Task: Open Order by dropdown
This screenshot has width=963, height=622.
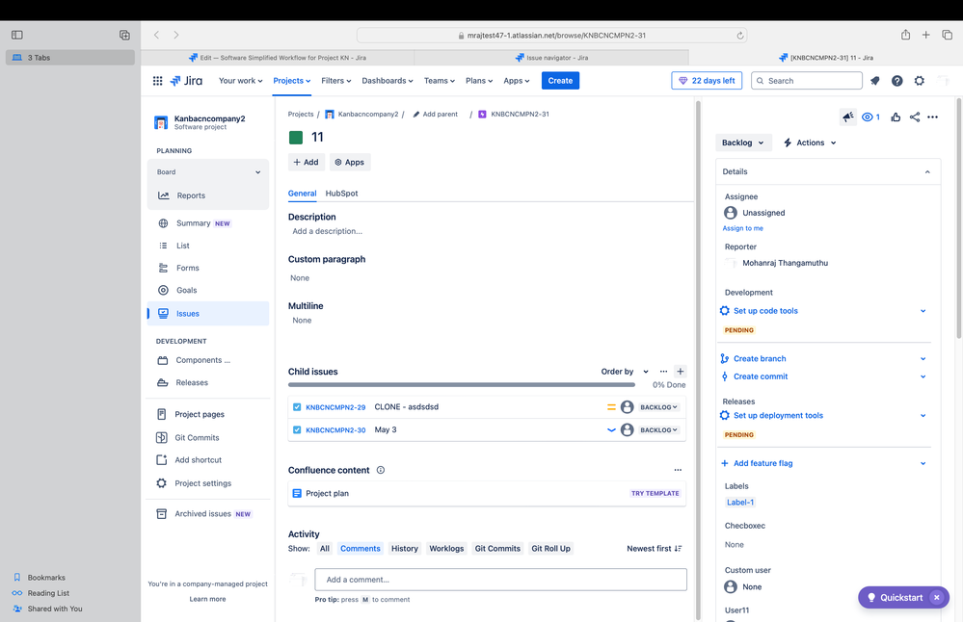Action: [625, 371]
